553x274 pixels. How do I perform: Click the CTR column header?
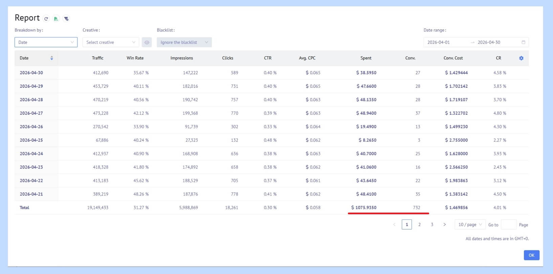point(268,58)
